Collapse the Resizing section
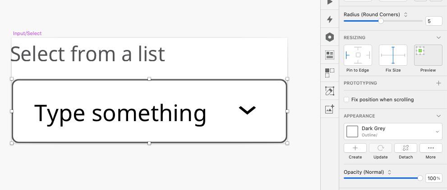The width and height of the screenshot is (447, 190). pos(438,37)
